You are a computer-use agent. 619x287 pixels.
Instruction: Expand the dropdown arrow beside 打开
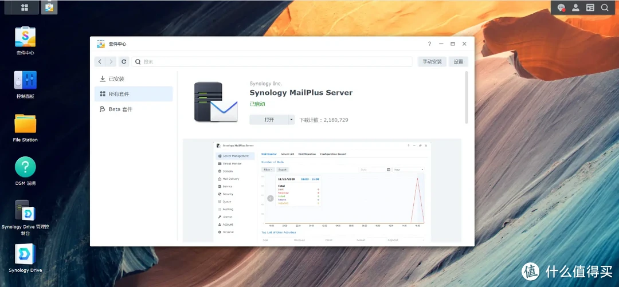pos(291,120)
